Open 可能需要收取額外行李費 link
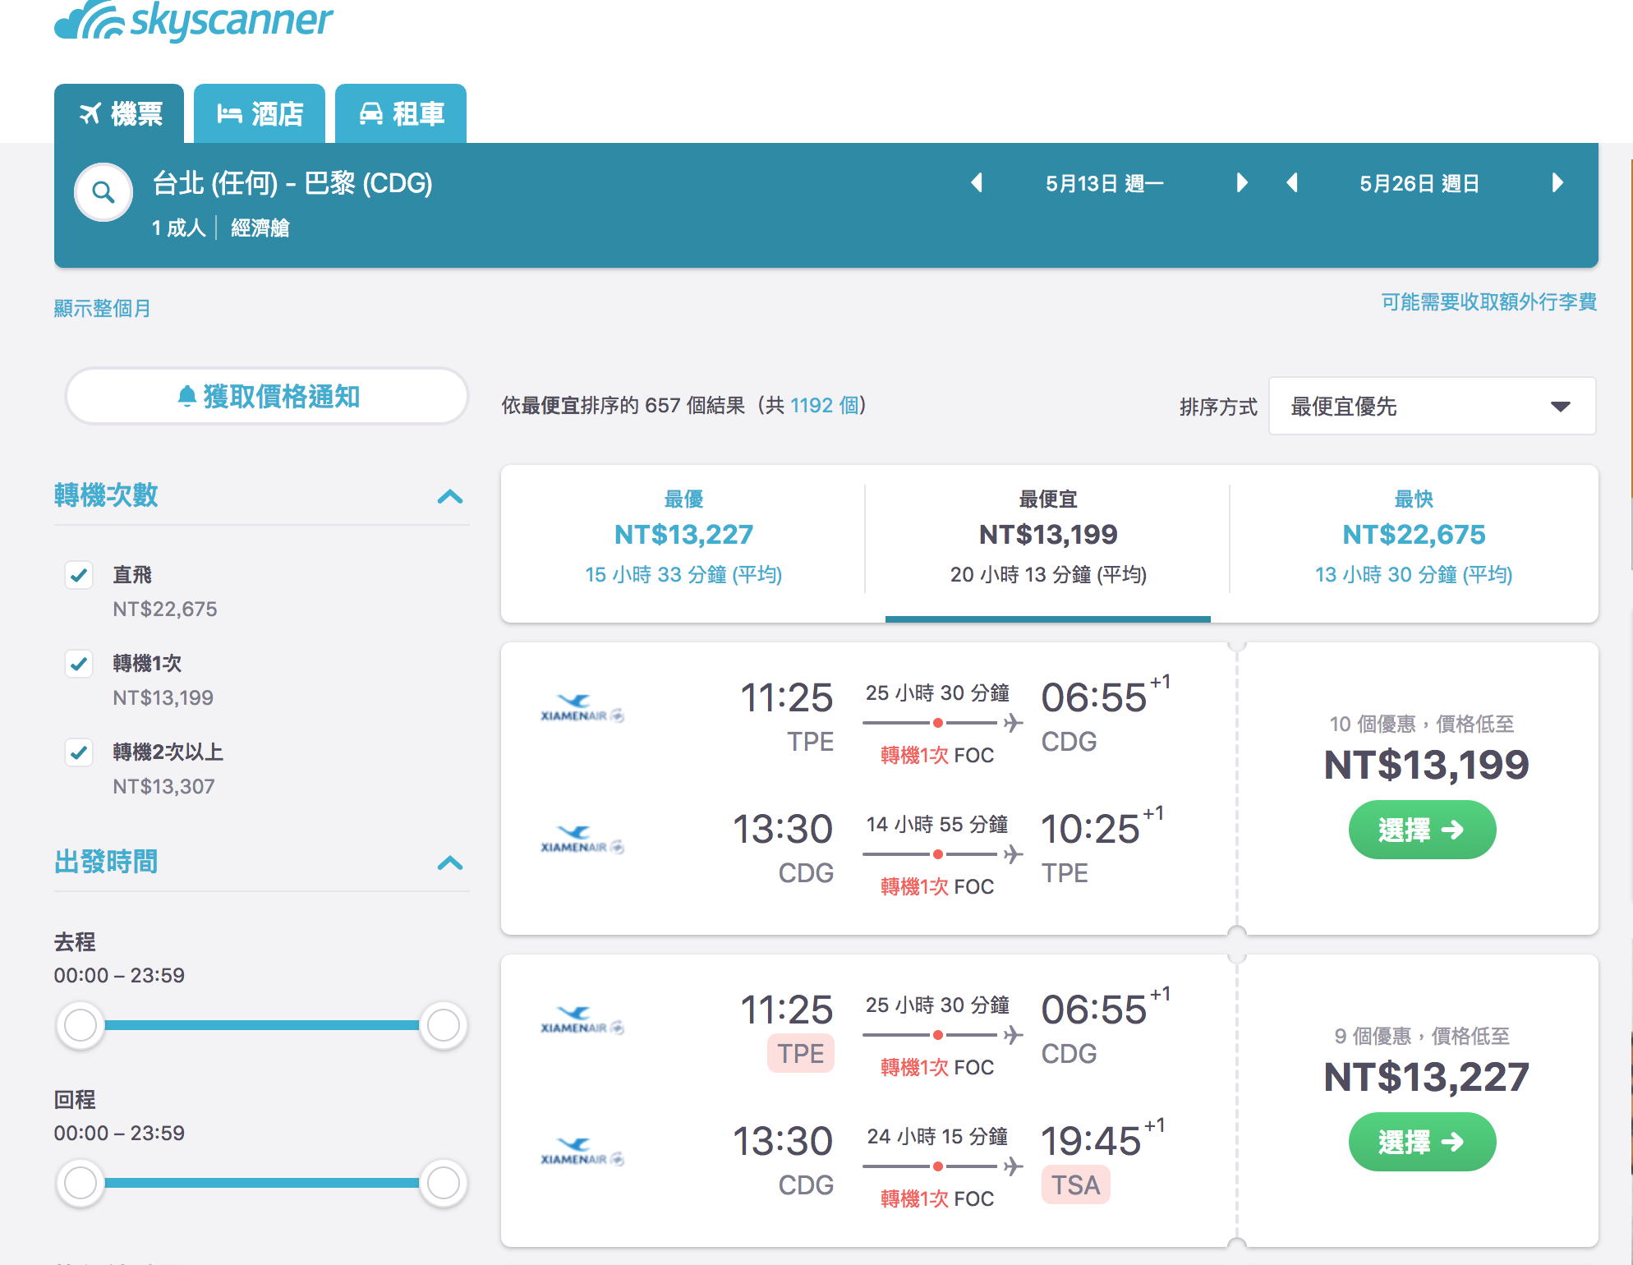 click(1489, 301)
